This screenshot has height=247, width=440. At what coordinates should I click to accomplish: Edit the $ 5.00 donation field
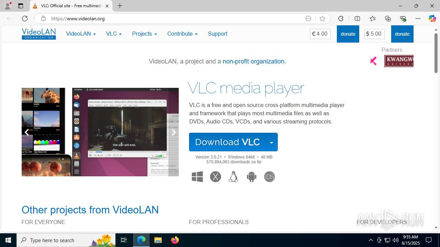374,34
